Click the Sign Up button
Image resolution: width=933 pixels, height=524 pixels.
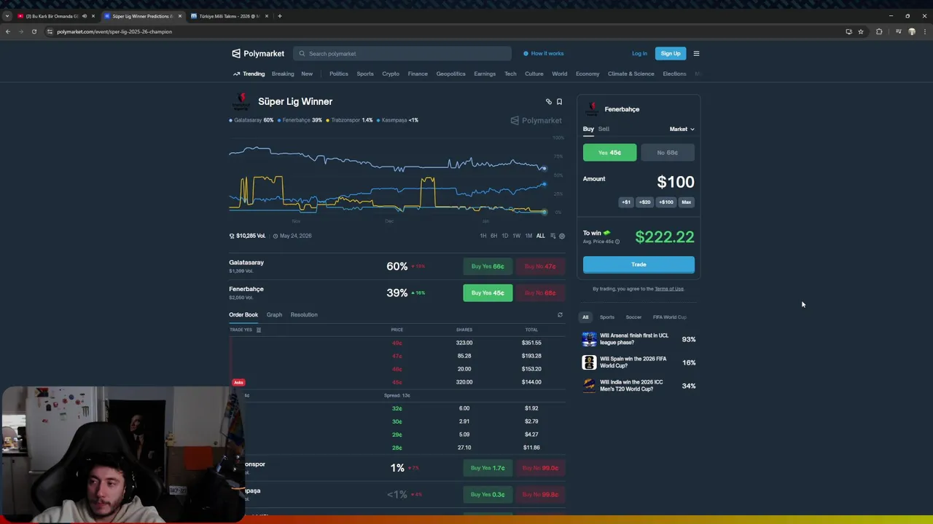coord(671,53)
